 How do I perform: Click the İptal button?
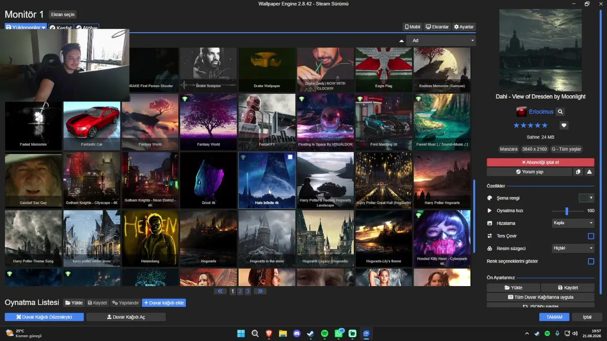coord(587,317)
